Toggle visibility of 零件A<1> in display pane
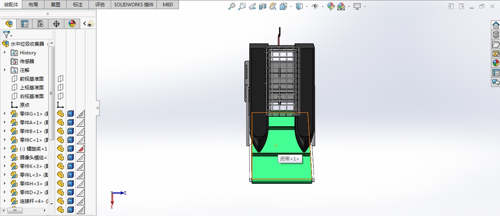This screenshot has height=216, width=500. tap(61, 123)
